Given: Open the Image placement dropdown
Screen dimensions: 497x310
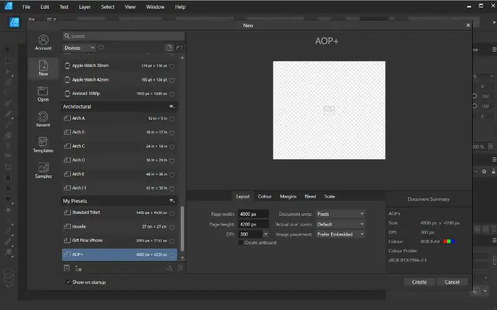Looking at the screenshot, I should (340, 234).
